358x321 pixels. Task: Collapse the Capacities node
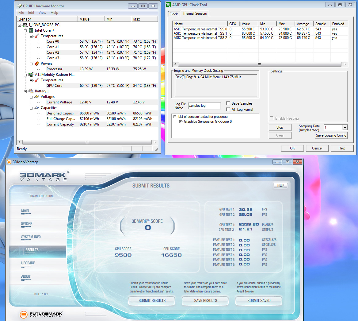tap(31, 108)
